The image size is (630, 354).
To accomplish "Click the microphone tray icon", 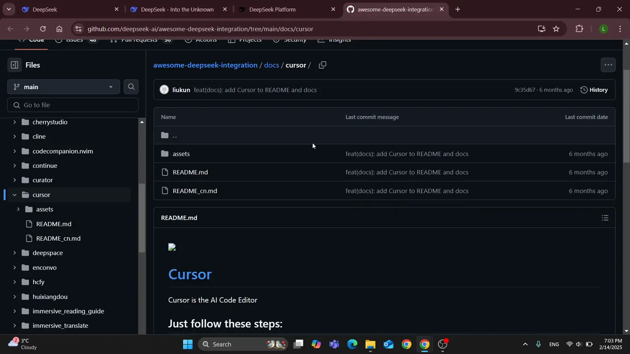I will point(538,345).
